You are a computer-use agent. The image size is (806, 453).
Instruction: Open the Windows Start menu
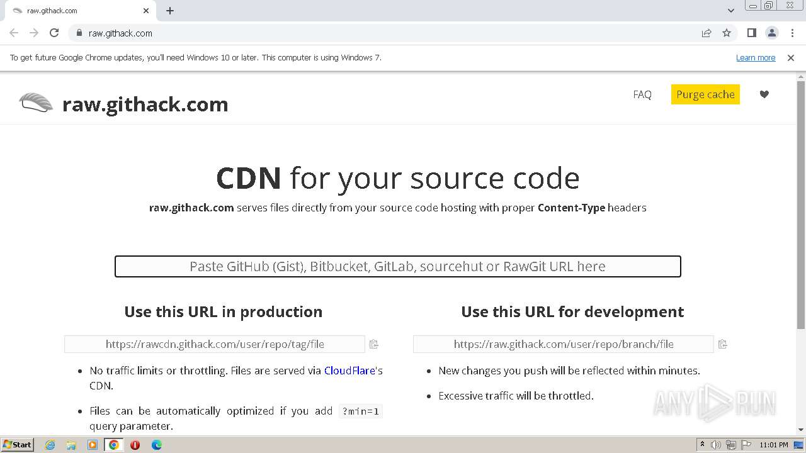[x=17, y=444]
